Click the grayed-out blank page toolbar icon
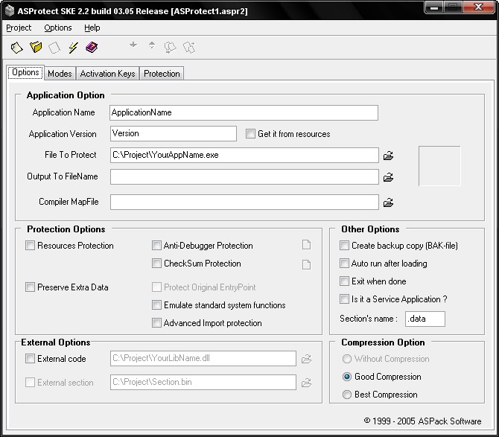 coord(54,48)
